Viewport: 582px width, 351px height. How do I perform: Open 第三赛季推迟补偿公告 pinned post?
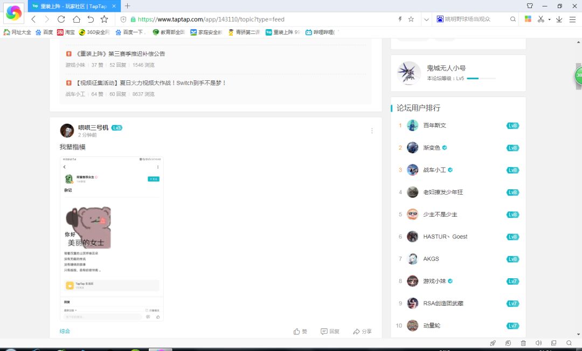point(120,54)
